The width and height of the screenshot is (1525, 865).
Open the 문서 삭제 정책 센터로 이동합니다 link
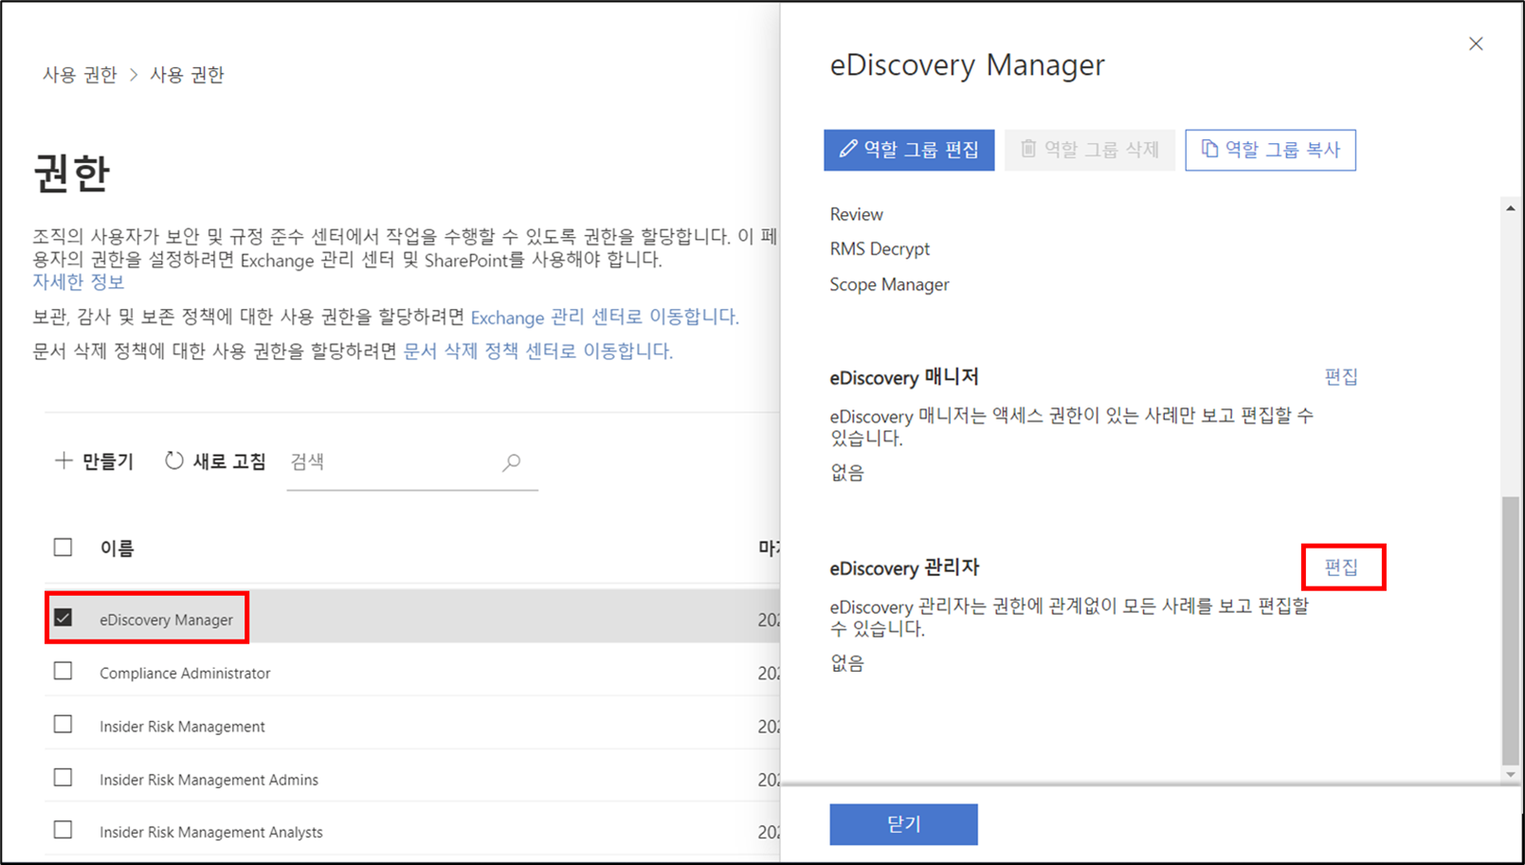tap(538, 351)
